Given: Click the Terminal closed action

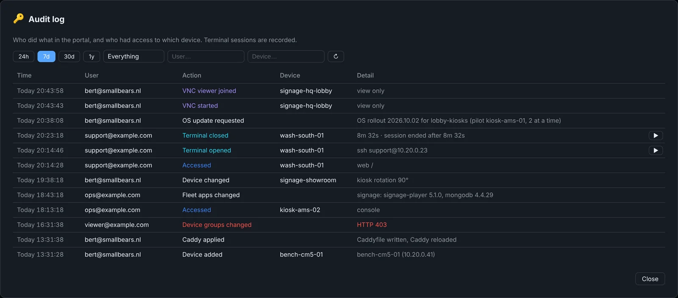Looking at the screenshot, I should pos(206,135).
